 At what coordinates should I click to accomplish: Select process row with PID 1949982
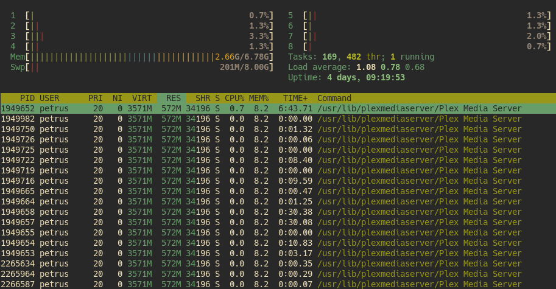pyautogui.click(x=278, y=119)
